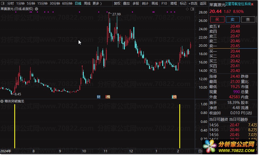Expand the 箱体突破擒龙 indicator menu
This screenshot has height=155, width=259.
pos(2,101)
